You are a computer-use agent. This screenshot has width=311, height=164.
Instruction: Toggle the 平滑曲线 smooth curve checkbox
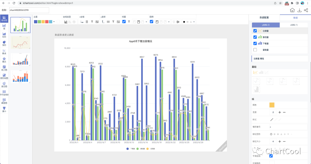pos(271,156)
